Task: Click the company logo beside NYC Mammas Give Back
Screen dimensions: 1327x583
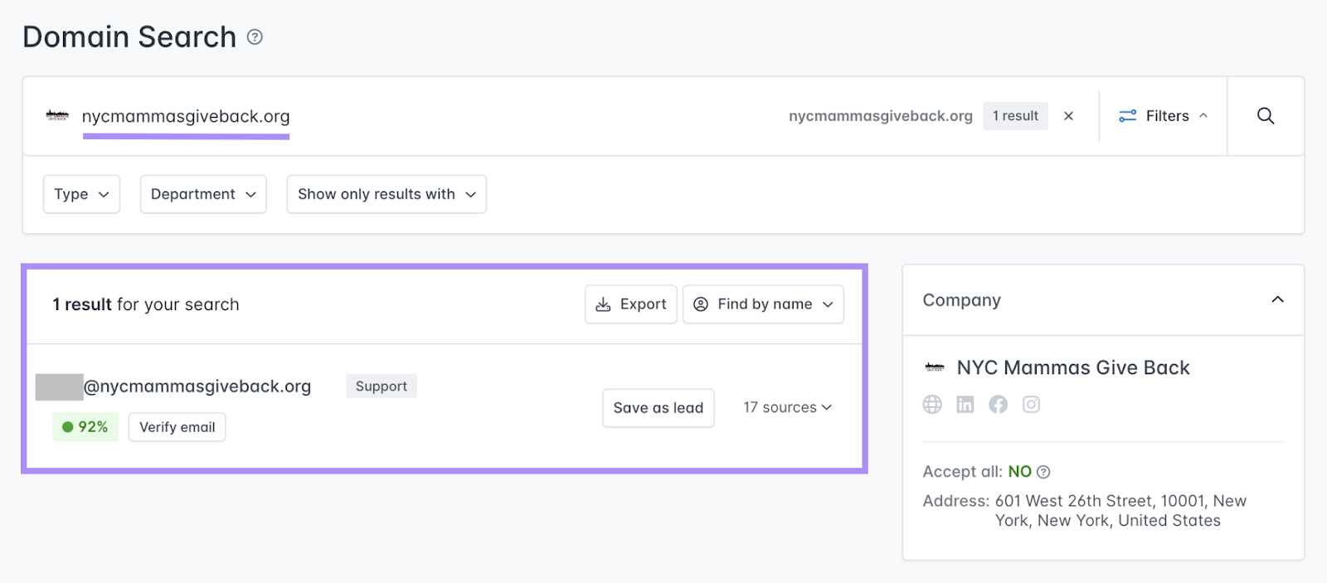Action: [935, 367]
